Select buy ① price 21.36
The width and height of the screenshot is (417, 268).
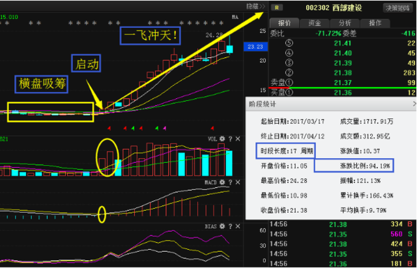coord(343,93)
